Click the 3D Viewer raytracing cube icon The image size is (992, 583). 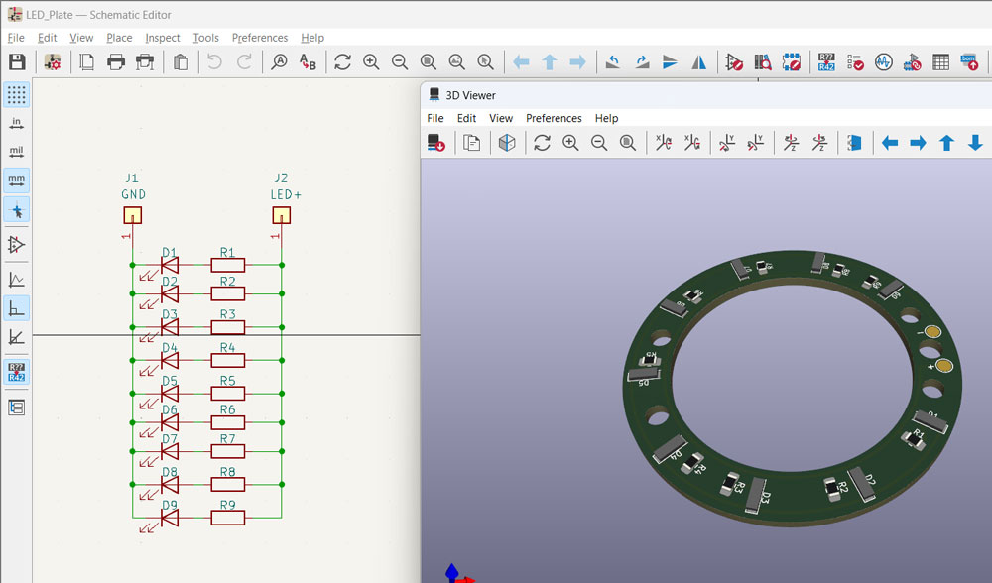[x=507, y=143]
